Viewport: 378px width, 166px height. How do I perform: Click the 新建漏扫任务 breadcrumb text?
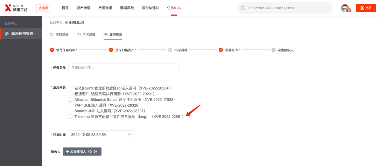(x=75, y=22)
